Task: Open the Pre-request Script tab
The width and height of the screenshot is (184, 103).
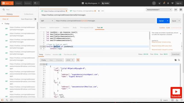Action: coord(87,27)
